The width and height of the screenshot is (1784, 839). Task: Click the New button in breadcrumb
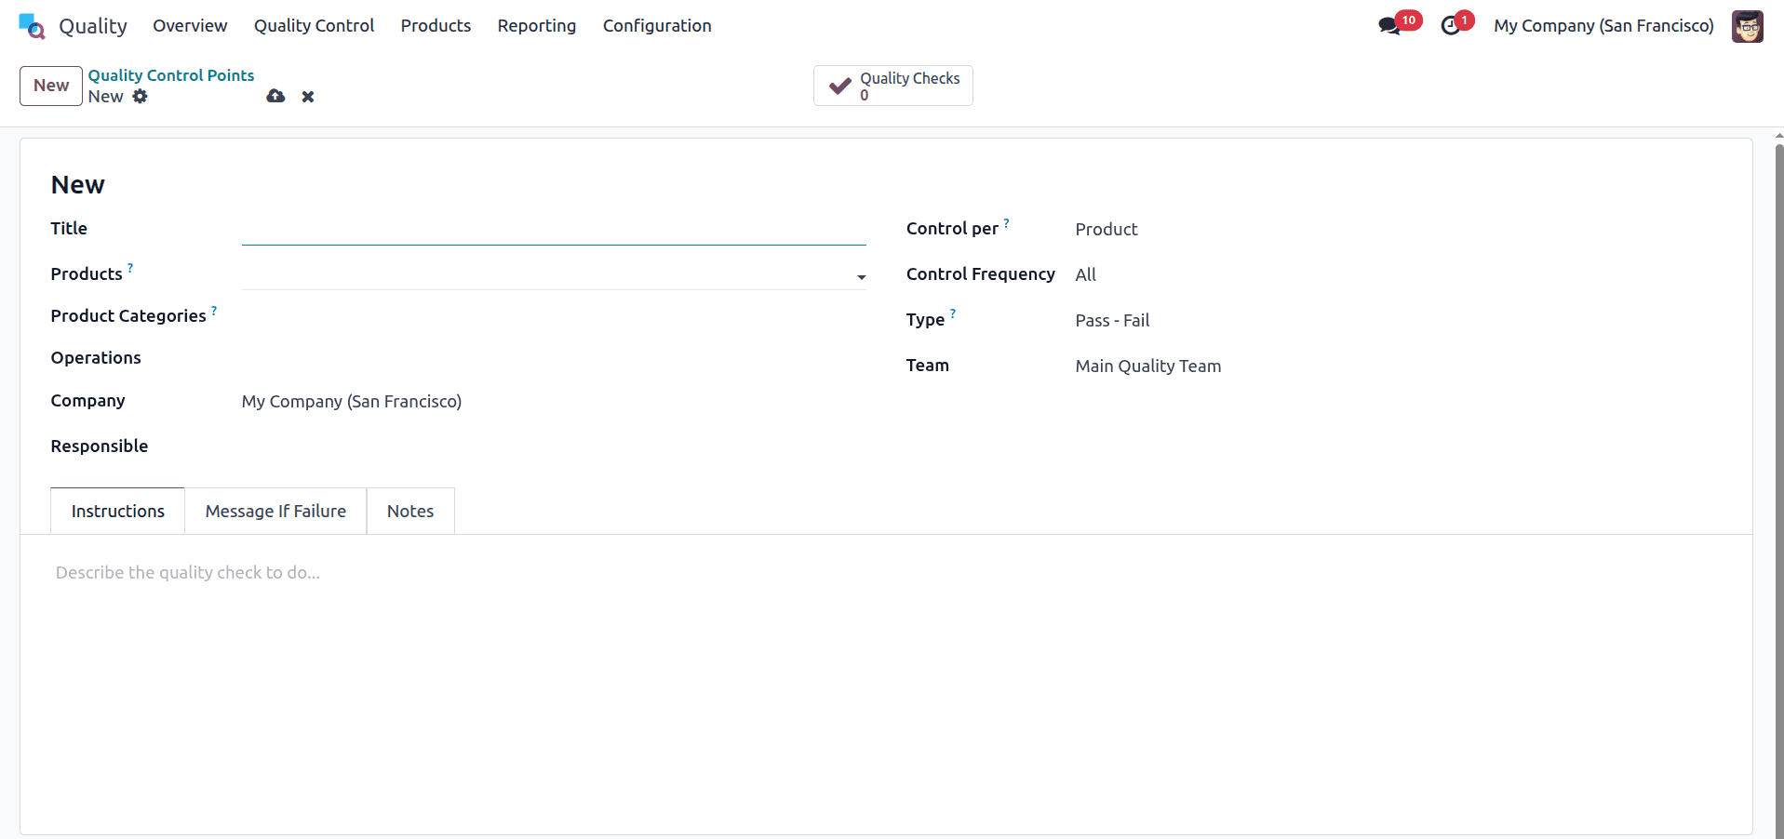coord(50,86)
